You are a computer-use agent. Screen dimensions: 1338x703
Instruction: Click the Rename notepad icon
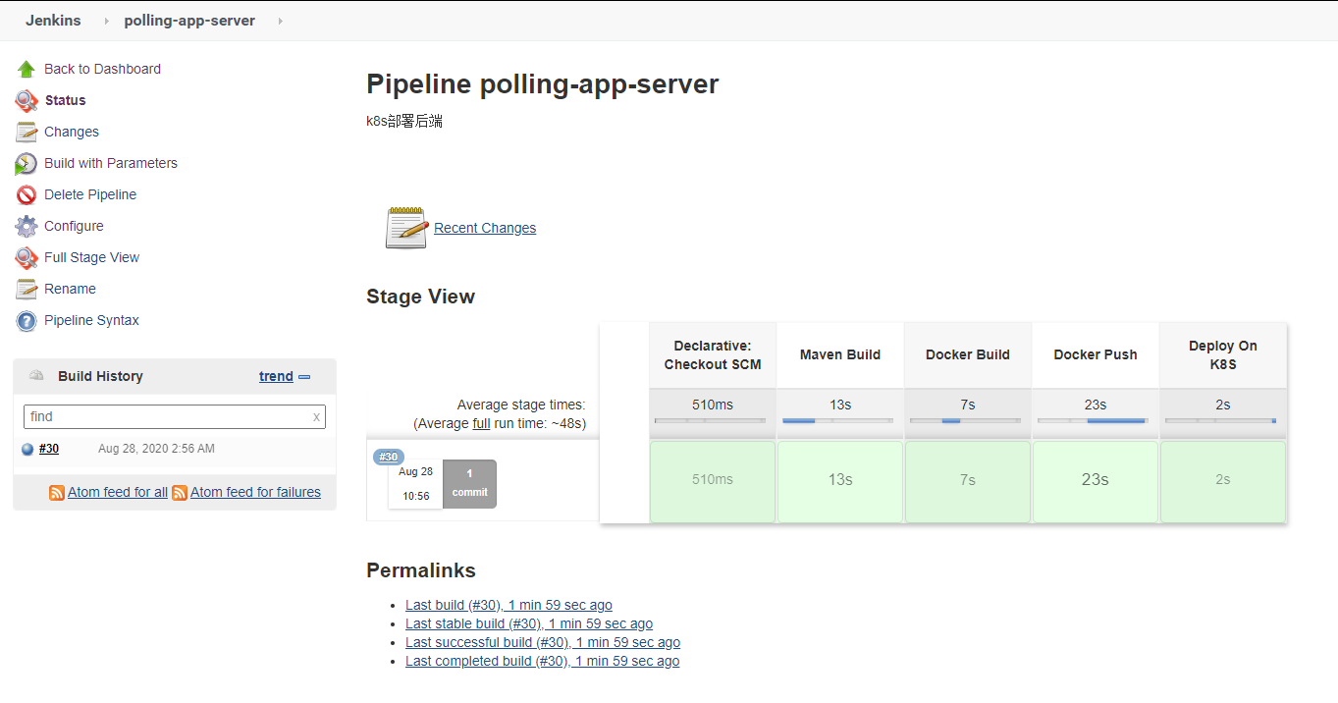click(27, 289)
